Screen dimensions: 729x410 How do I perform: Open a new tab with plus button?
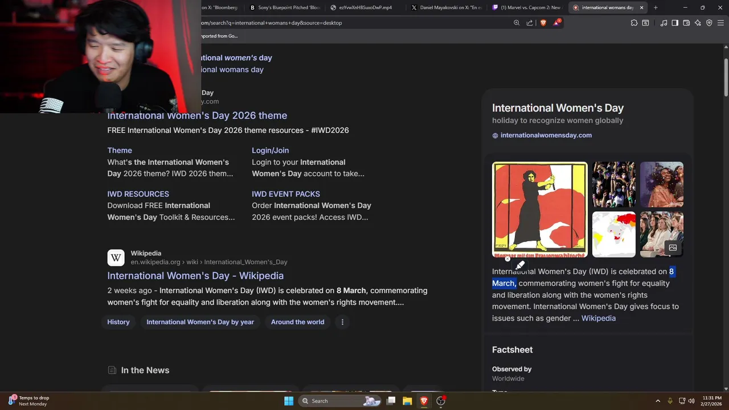tap(656, 7)
